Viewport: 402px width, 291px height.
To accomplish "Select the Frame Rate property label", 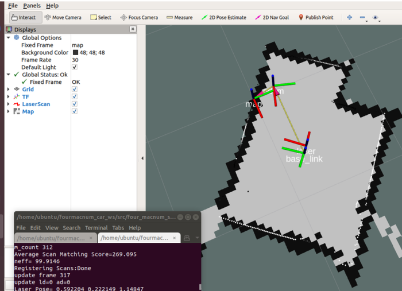I will (x=36, y=60).
